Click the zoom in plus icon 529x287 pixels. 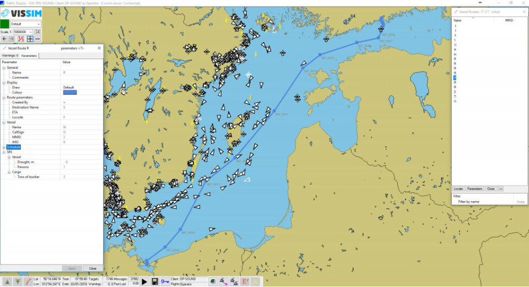[30, 39]
